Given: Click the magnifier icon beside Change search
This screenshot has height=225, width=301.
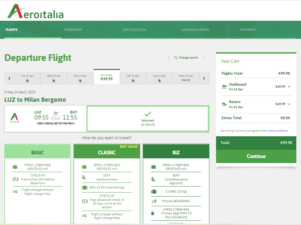Looking at the screenshot, I should (x=176, y=58).
